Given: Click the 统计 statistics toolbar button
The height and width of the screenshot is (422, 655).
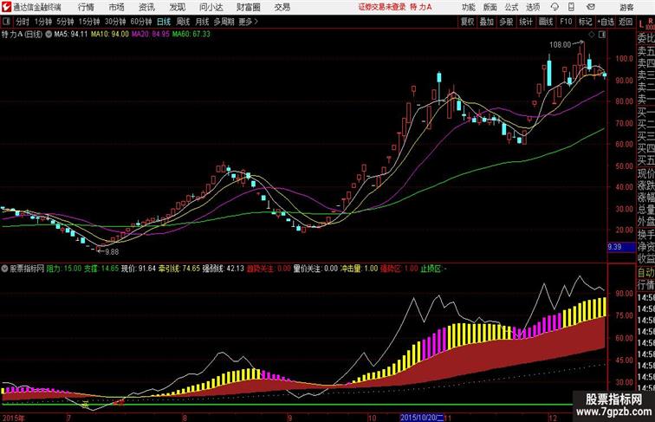Looking at the screenshot, I should tap(526, 22).
